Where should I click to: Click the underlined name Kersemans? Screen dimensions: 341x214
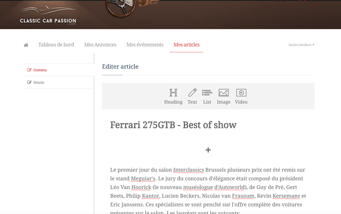[x=286, y=196]
